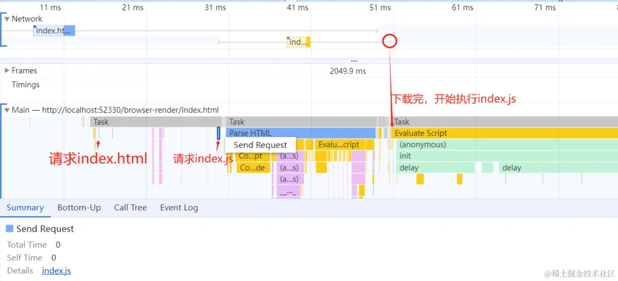The height and width of the screenshot is (281, 618).
Task: Collapse the Network section triangle
Action: pos(7,19)
